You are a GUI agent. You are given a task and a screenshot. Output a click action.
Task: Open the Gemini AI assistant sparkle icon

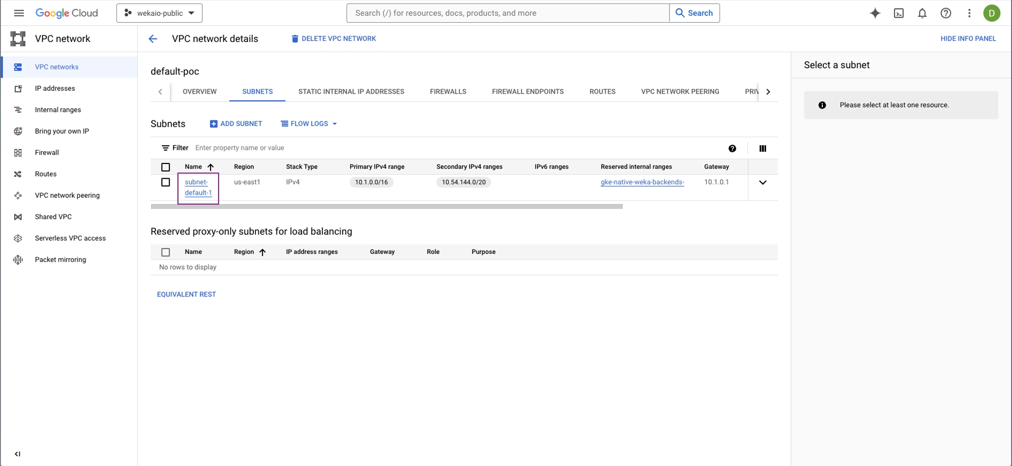click(875, 13)
